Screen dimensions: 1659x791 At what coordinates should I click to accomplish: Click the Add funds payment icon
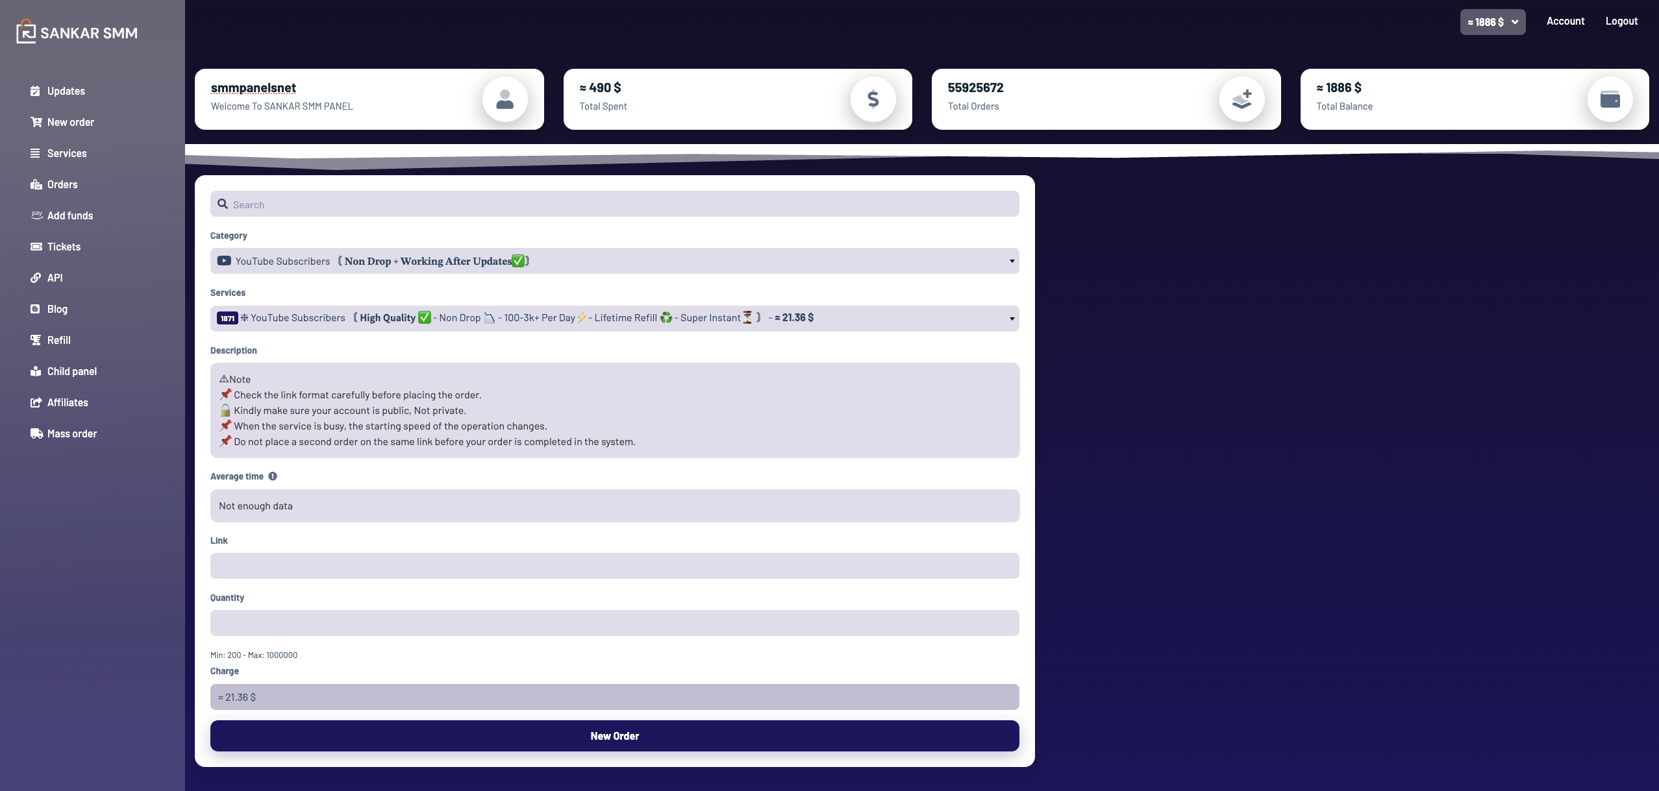[36, 215]
